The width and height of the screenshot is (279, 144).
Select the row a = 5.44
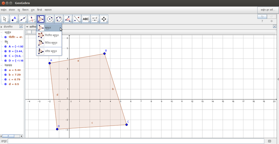pos(15,70)
